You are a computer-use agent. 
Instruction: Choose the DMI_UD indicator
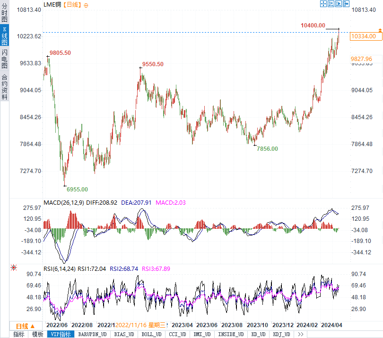point(202,334)
